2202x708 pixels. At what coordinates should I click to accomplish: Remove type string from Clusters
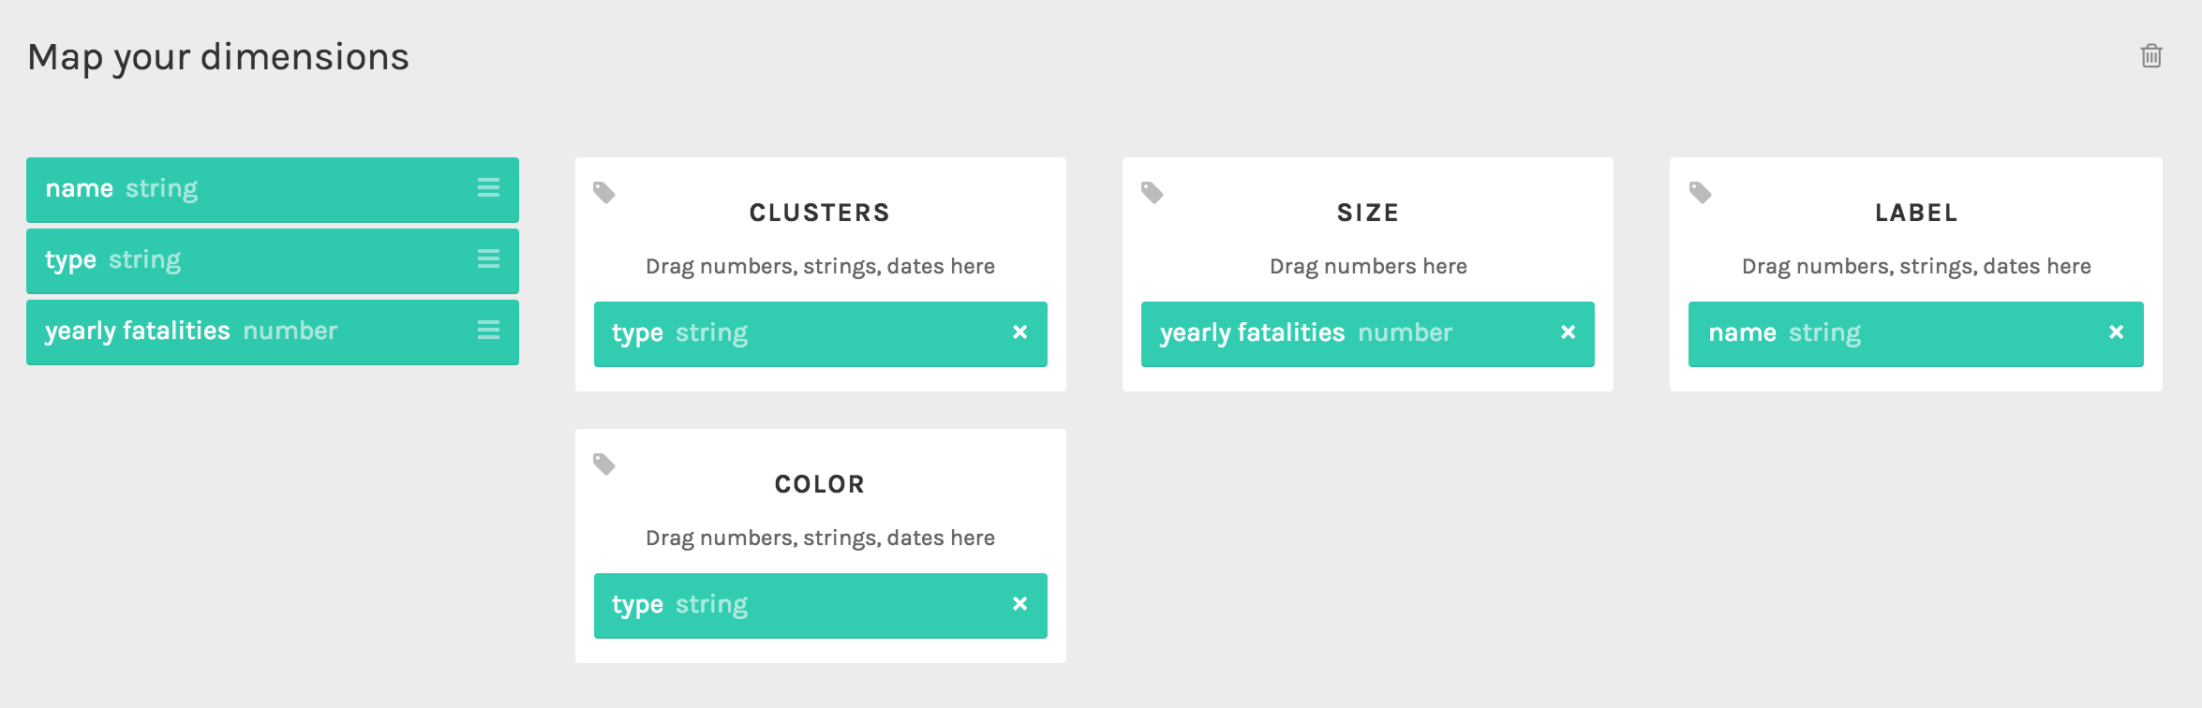1020,332
